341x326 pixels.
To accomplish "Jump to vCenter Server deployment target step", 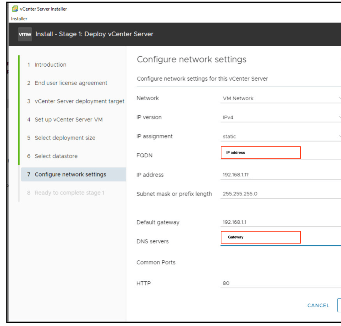I will pos(79,101).
